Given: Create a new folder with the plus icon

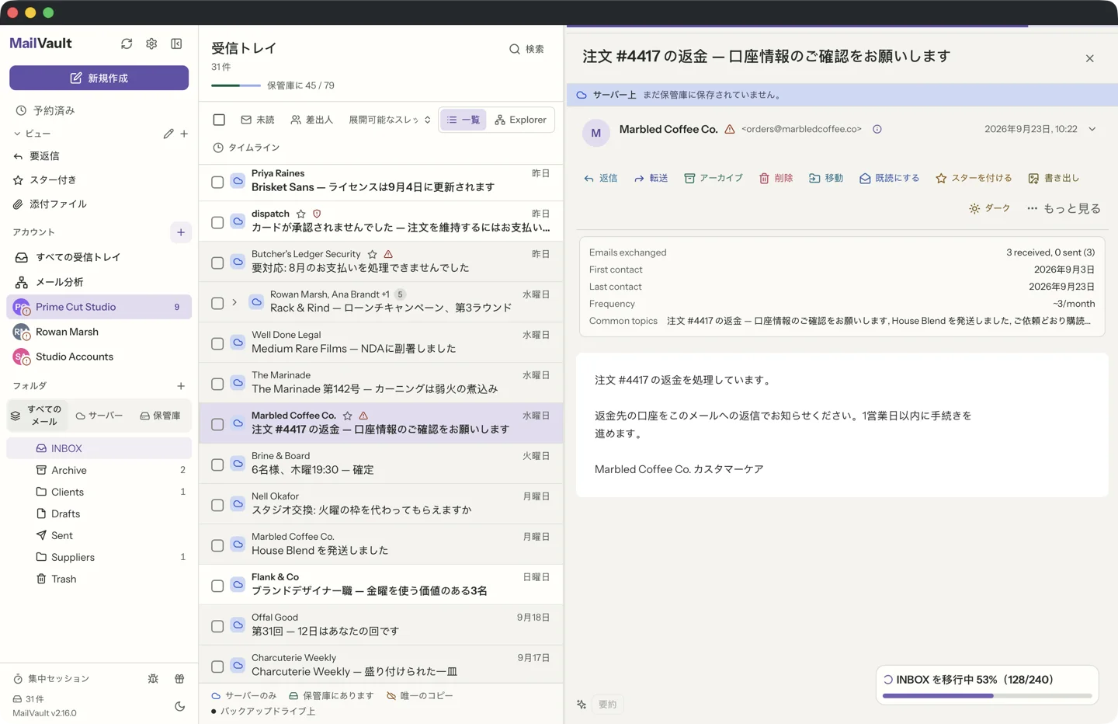Looking at the screenshot, I should click(181, 386).
